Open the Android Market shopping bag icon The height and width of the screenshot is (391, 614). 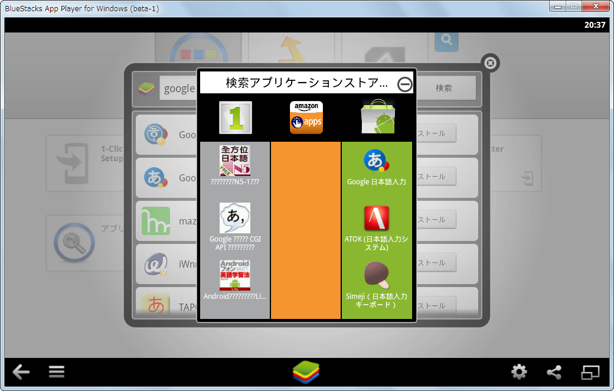377,117
